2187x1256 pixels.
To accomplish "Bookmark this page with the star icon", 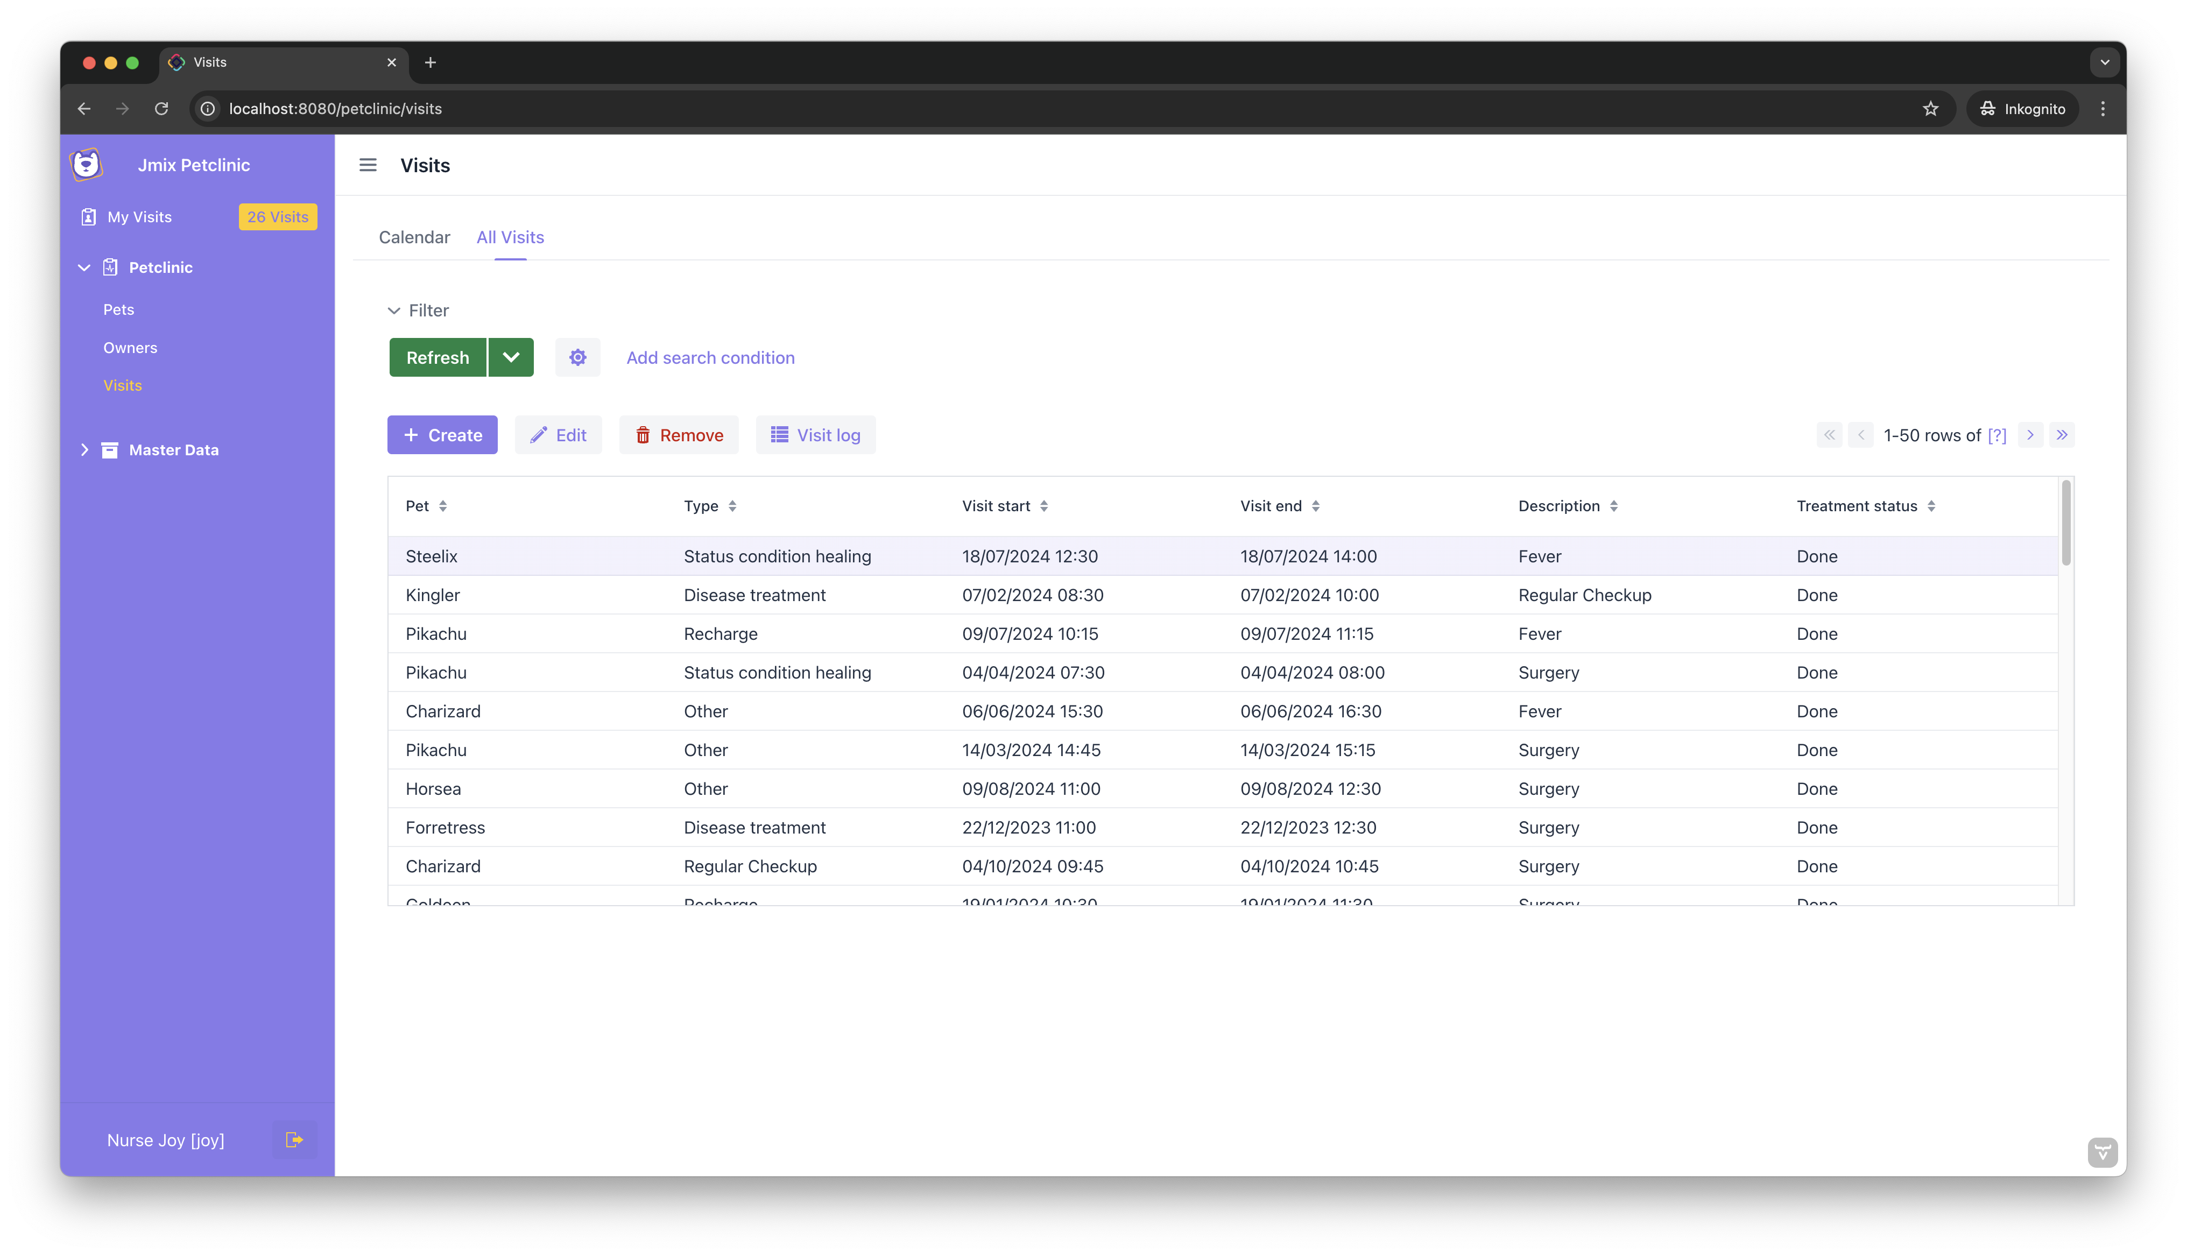I will tap(1930, 109).
